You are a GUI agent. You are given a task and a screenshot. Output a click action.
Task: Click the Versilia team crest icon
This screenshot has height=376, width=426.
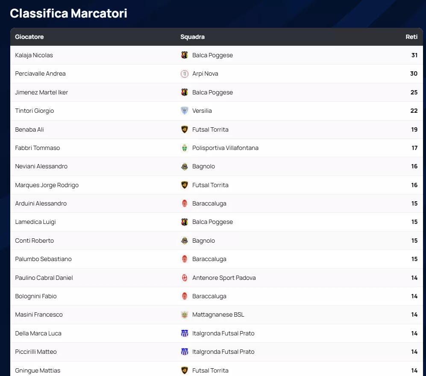tap(185, 111)
